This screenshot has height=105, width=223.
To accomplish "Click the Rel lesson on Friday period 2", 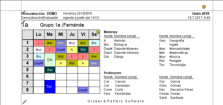I will coord(83,50).
